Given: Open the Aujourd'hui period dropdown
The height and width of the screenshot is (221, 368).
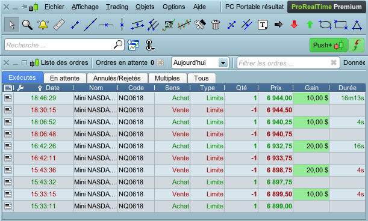Looking at the screenshot, I should (200, 62).
